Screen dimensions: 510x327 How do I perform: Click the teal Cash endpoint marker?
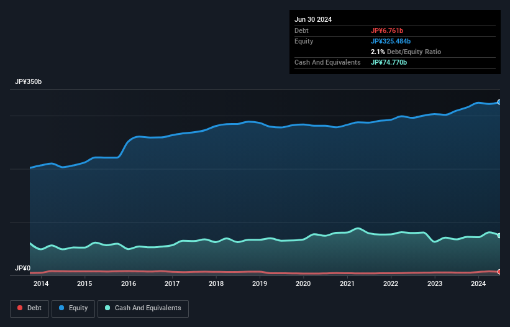pyautogui.click(x=499, y=236)
